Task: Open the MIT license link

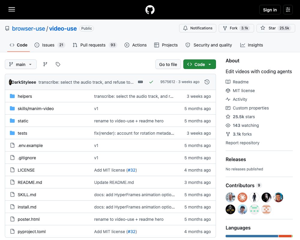Action: point(240,91)
